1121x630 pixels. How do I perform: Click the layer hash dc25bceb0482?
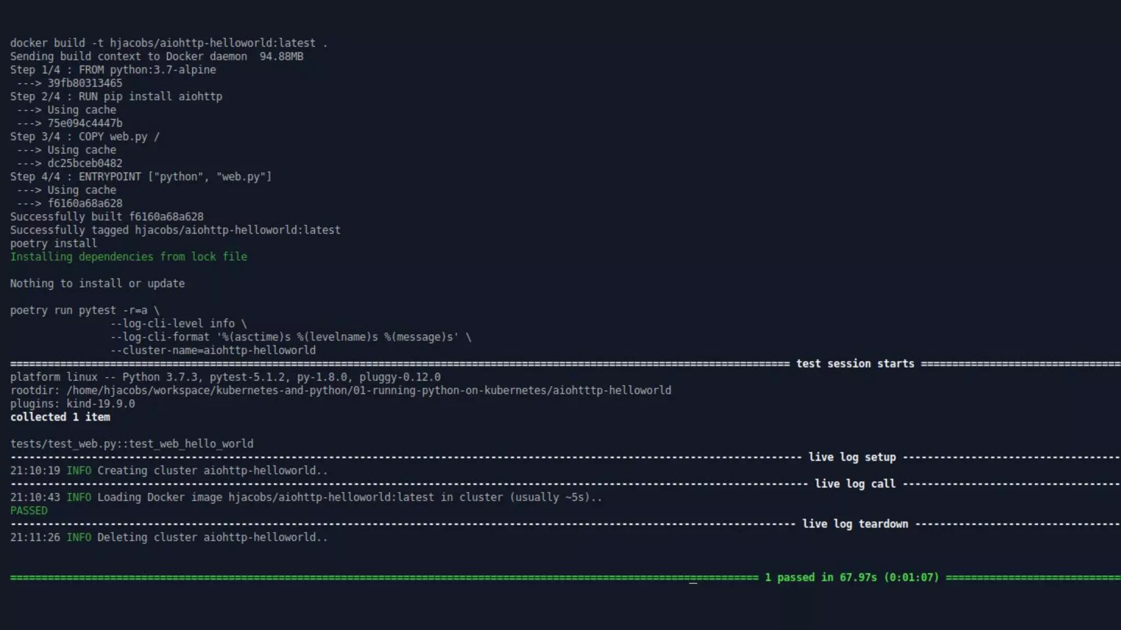coord(85,164)
